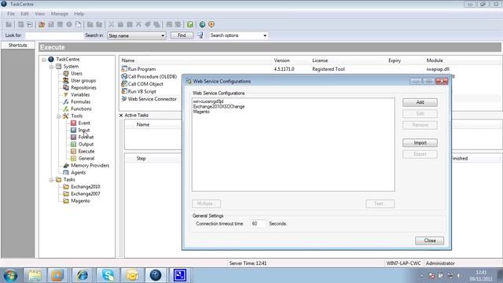Collapse the System tree node
The width and height of the screenshot is (503, 283).
click(x=51, y=67)
